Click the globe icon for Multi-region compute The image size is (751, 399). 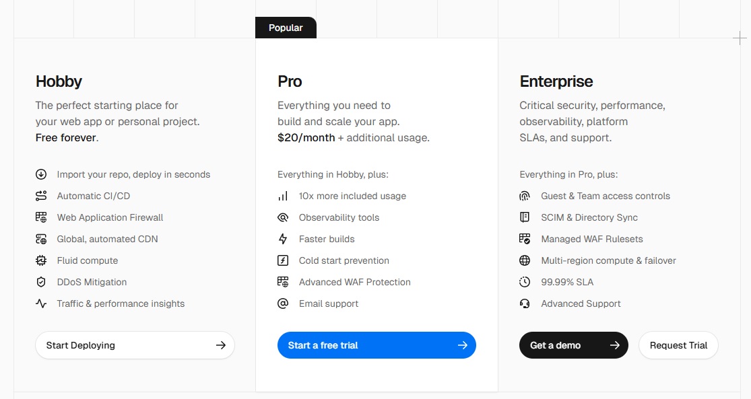pos(525,261)
